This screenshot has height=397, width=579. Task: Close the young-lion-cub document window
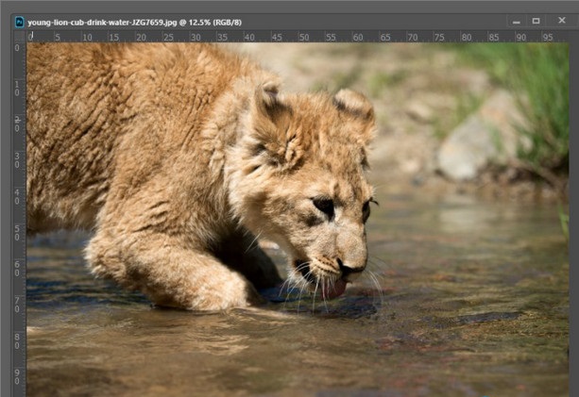(x=558, y=21)
